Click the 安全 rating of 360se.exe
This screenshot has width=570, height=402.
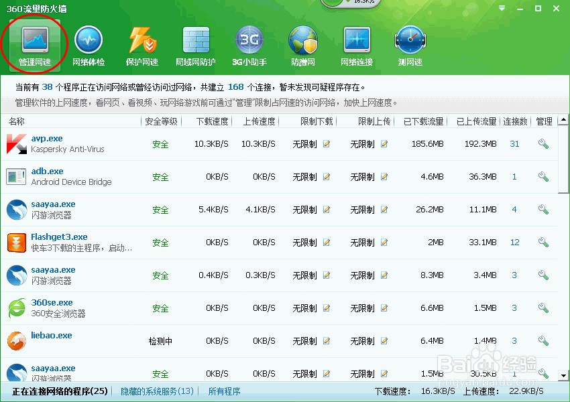click(x=160, y=308)
